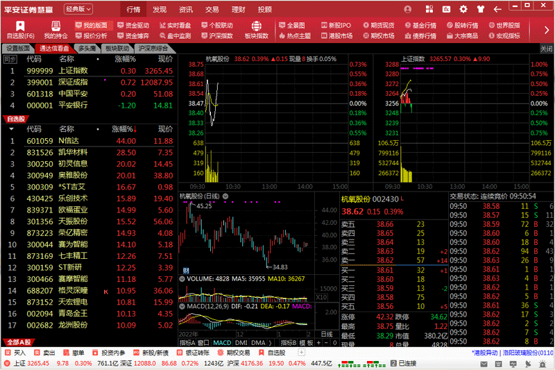This screenshot has height=370, width=555.
Task: Click the 撤单 cancel order button
Action: coord(74,353)
